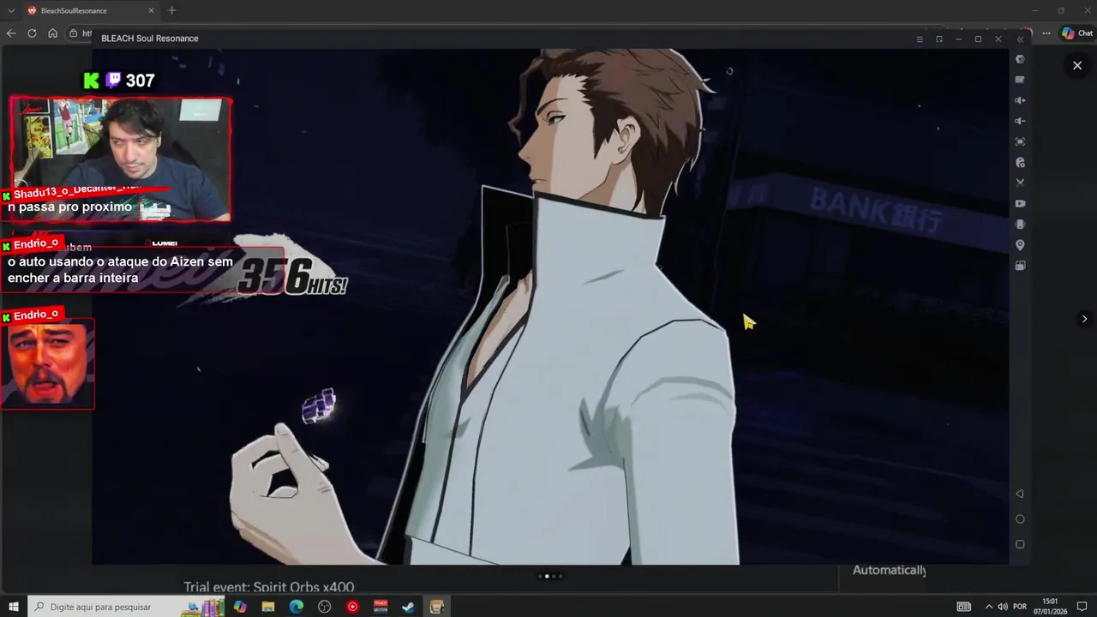This screenshot has height=617, width=1097.
Task: Open a new browser tab
Action: click(171, 10)
